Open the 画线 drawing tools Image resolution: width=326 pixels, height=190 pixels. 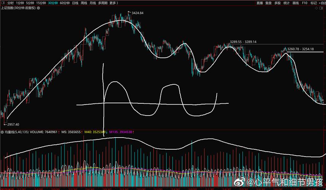295,3
